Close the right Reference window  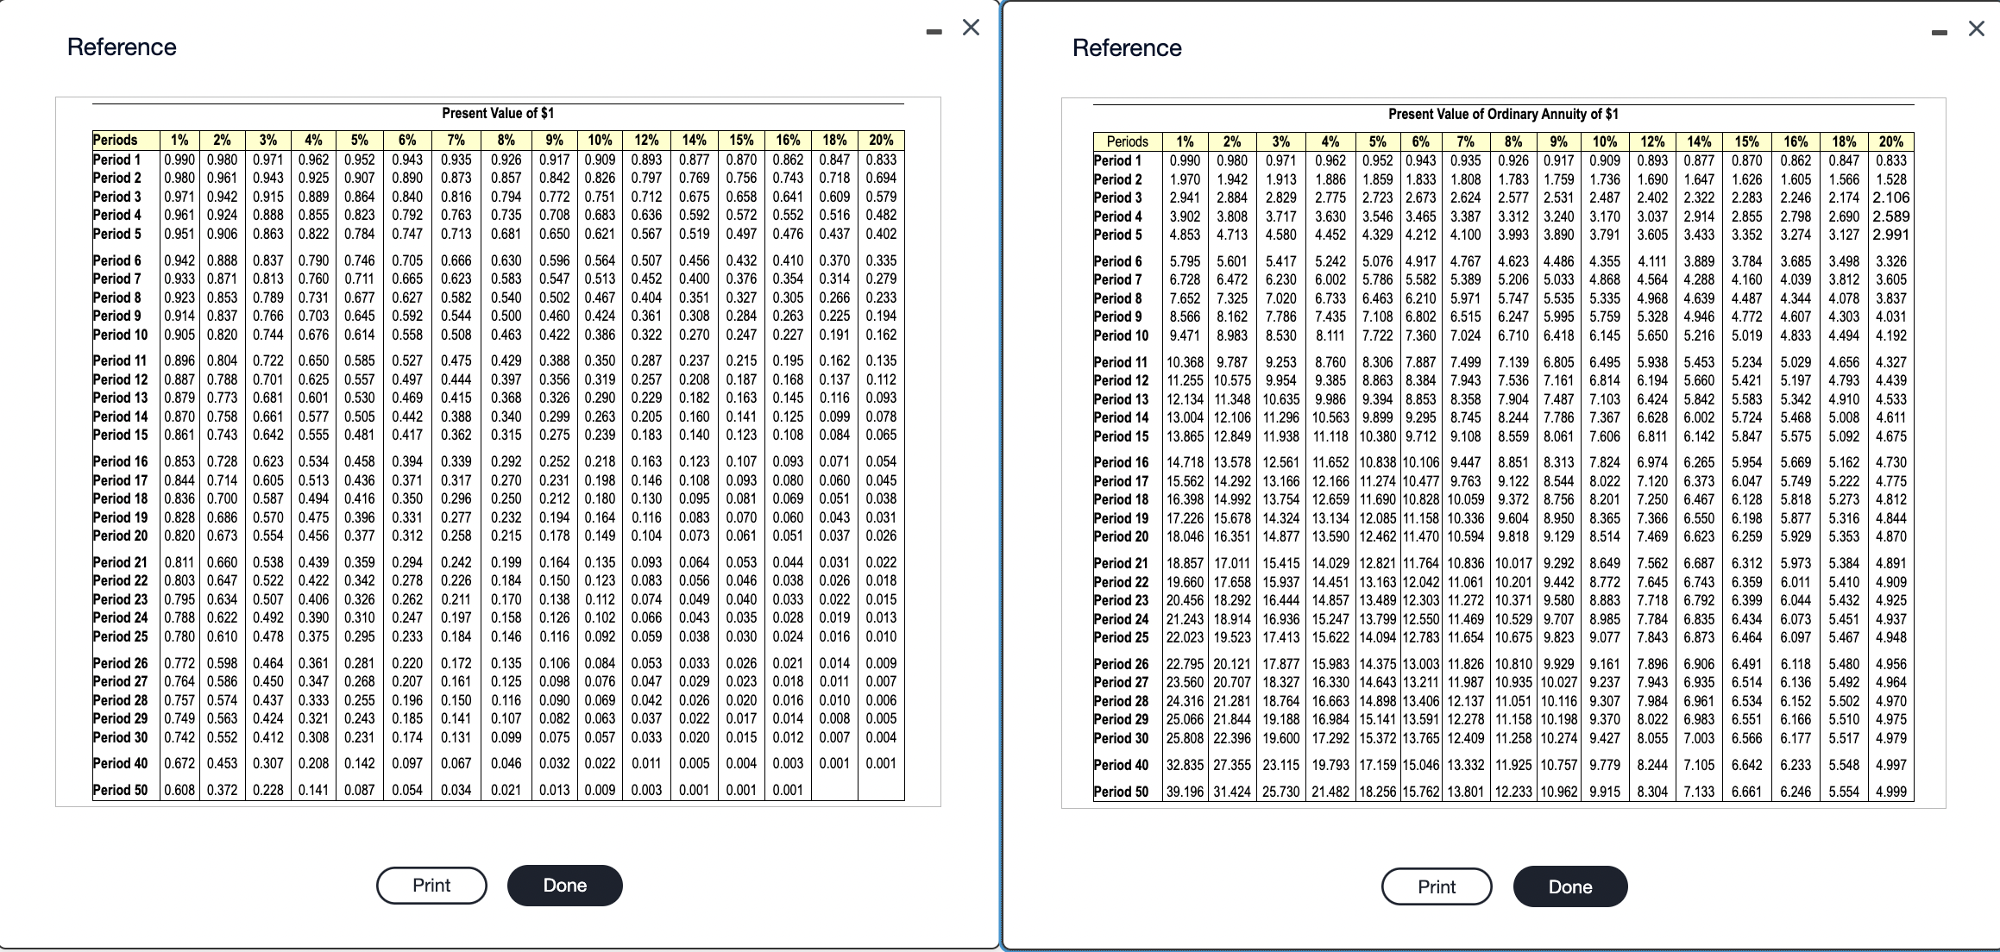click(1976, 27)
